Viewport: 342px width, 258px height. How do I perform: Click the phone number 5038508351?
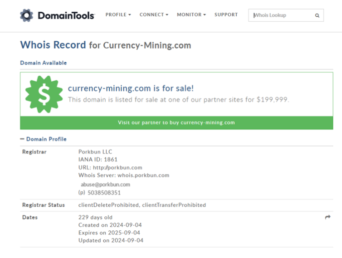coord(104,193)
